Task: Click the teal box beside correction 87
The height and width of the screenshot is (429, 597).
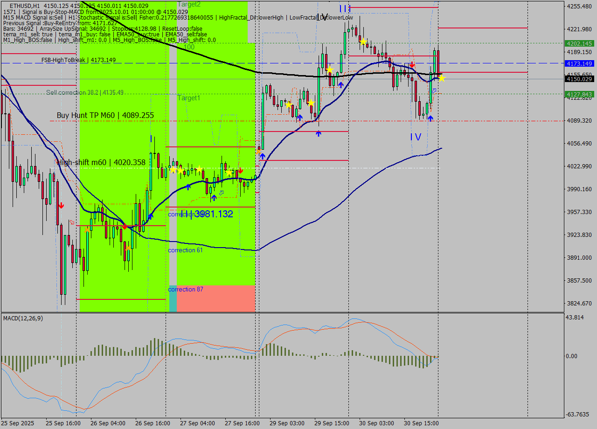Action: tap(173, 298)
